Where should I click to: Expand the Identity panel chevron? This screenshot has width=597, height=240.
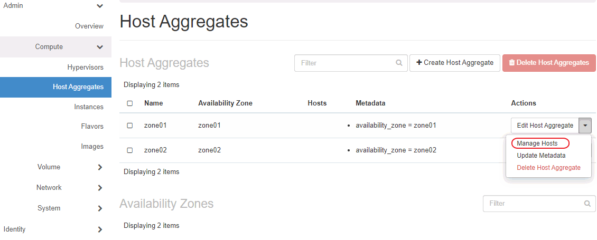(x=100, y=229)
